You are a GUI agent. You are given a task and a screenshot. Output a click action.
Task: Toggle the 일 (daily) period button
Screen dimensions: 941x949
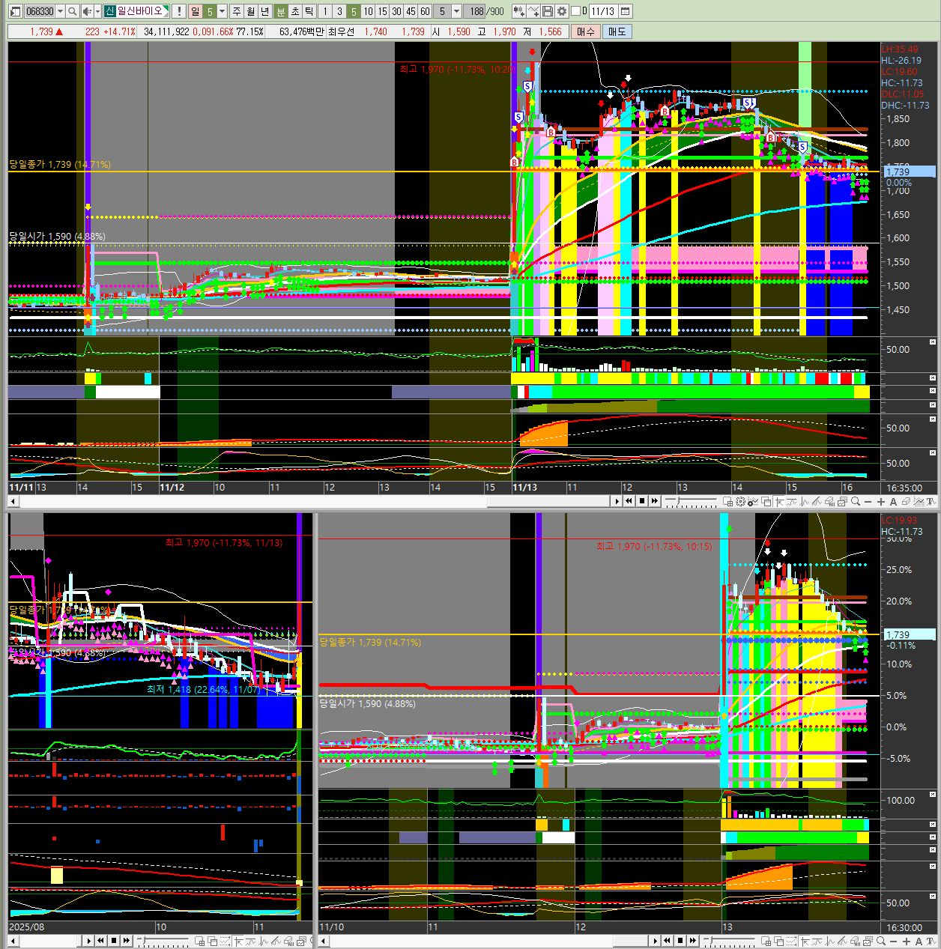pos(195,11)
